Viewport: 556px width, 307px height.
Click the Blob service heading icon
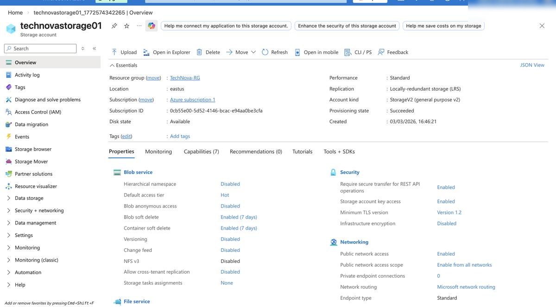117,172
